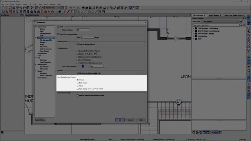The width and height of the screenshot is (251, 141).
Task: Open the Help menu
Action: [59, 4]
